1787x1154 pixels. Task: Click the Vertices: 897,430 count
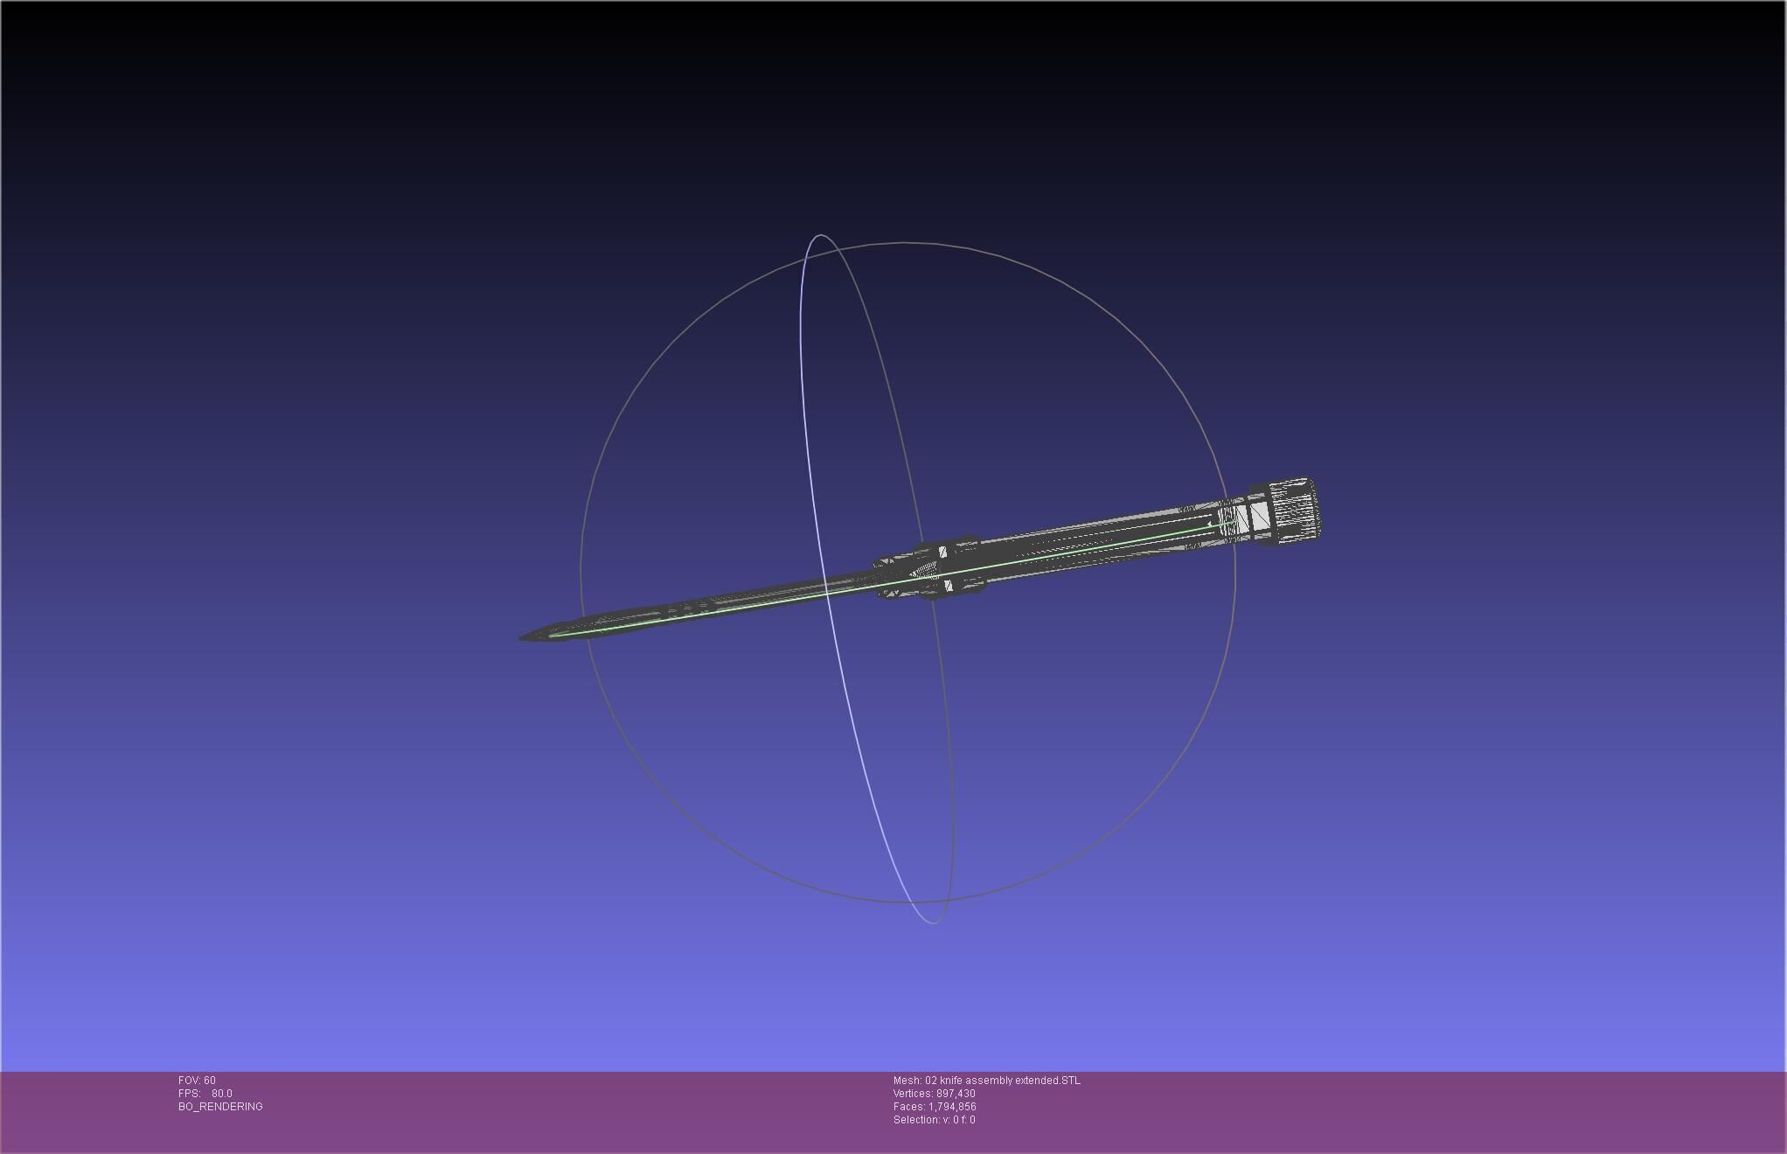pos(935,1094)
